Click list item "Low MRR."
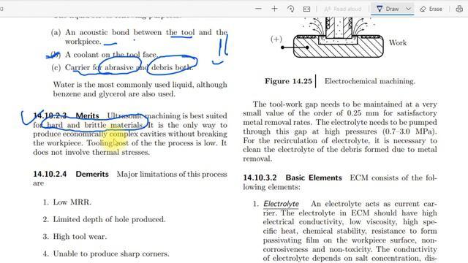This screenshot has height=263, width=468. pyautogui.click(x=72, y=202)
